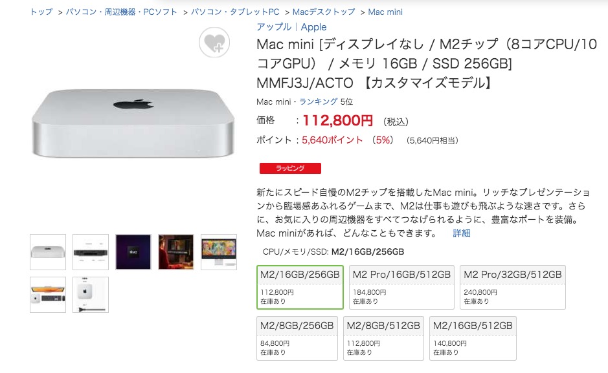Choose the M2 Pro/32GB/512GB configuration

(x=513, y=287)
